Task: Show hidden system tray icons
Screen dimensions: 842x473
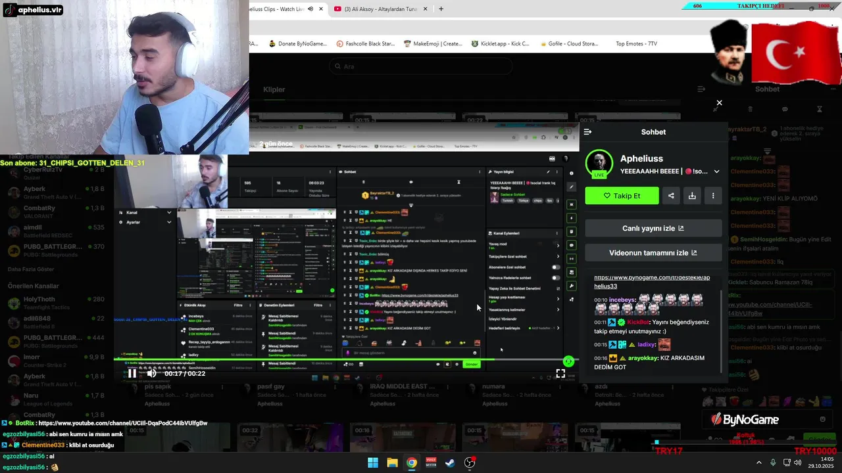Action: (758, 462)
